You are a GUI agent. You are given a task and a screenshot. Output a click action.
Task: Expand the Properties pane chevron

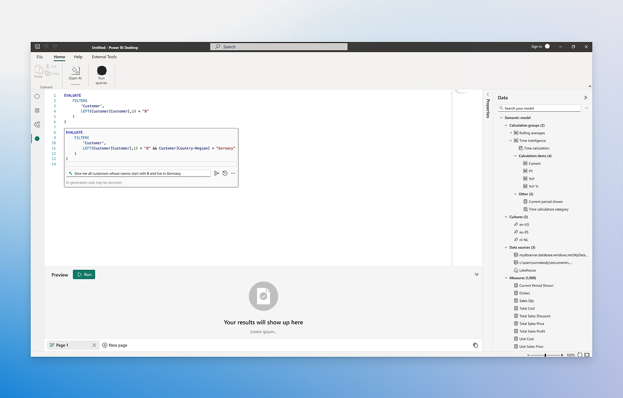[x=488, y=94]
